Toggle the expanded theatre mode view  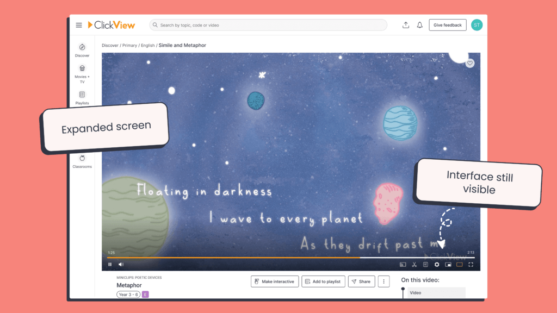[460, 265]
